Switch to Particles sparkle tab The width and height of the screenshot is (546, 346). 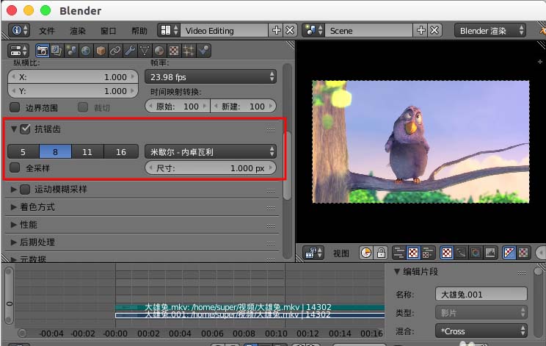point(189,51)
